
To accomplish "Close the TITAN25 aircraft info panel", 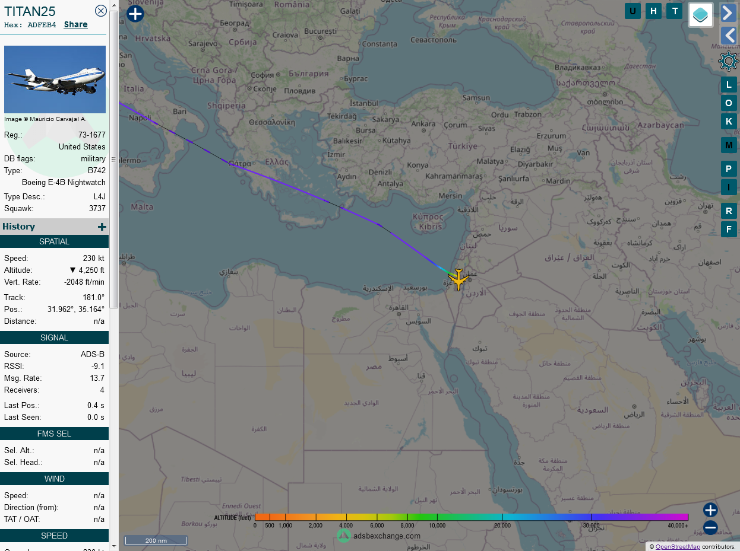I will click(101, 10).
